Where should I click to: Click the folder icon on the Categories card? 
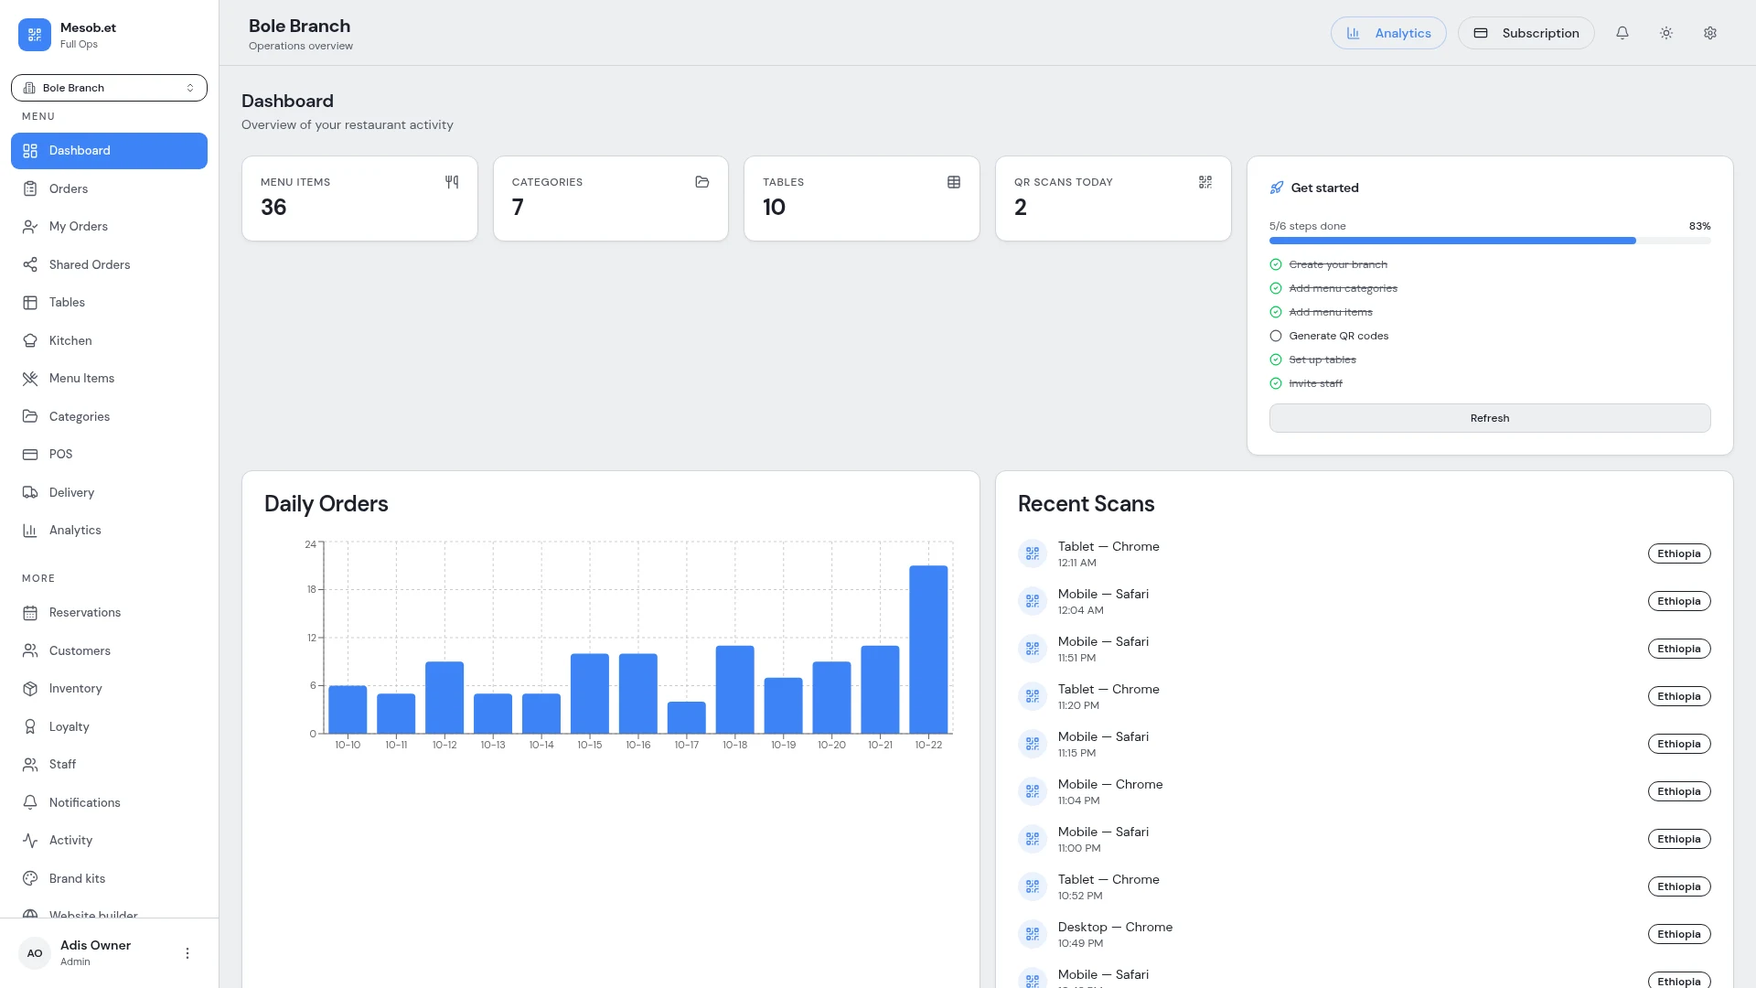pyautogui.click(x=701, y=182)
